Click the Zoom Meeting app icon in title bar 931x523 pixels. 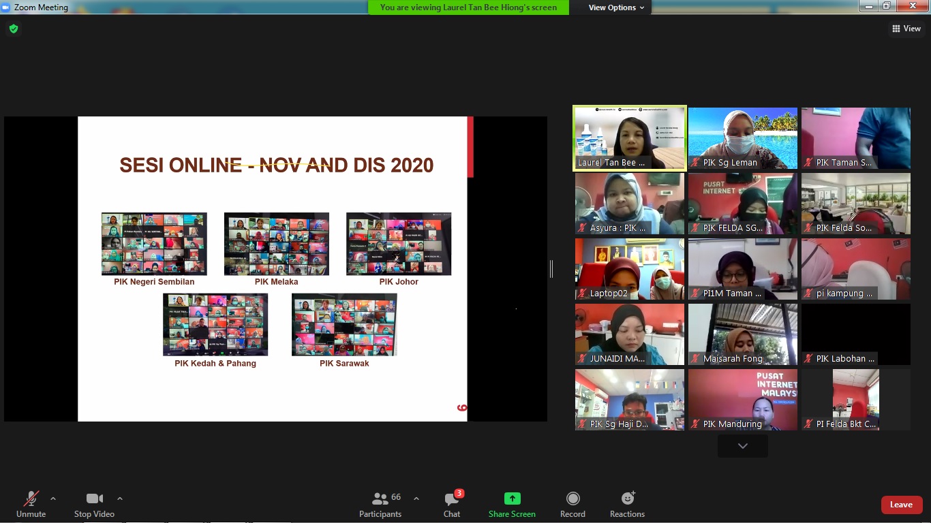click(x=6, y=7)
